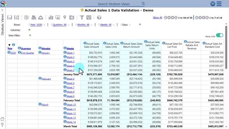Open the question mark help icon in toolbar
This screenshot has height=129, width=229.
[99, 18]
